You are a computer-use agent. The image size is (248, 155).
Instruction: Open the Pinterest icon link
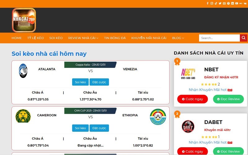(x=228, y=3)
